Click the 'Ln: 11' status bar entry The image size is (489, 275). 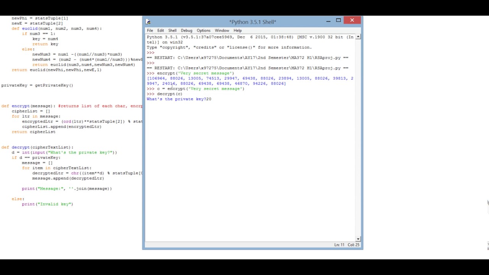(339, 245)
